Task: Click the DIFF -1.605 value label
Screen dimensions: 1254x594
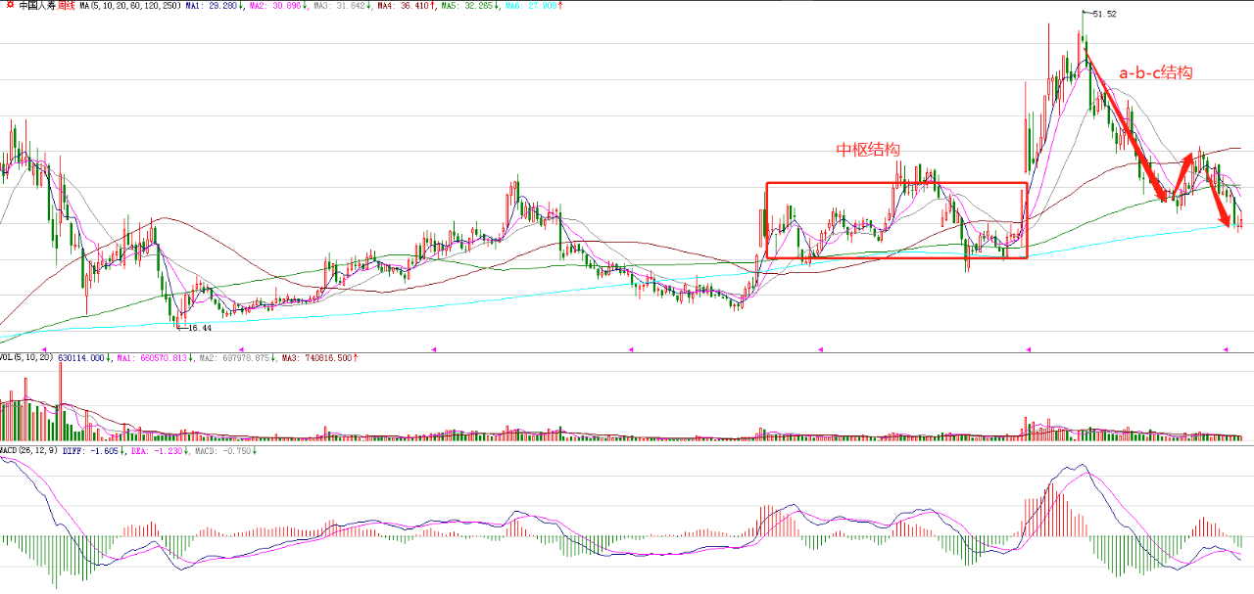Action: (x=89, y=450)
